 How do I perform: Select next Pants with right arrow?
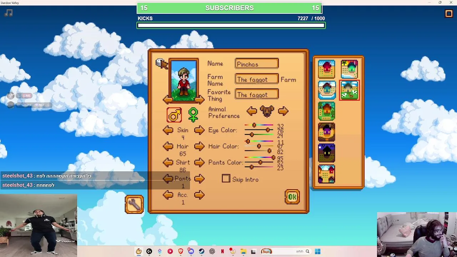click(200, 179)
